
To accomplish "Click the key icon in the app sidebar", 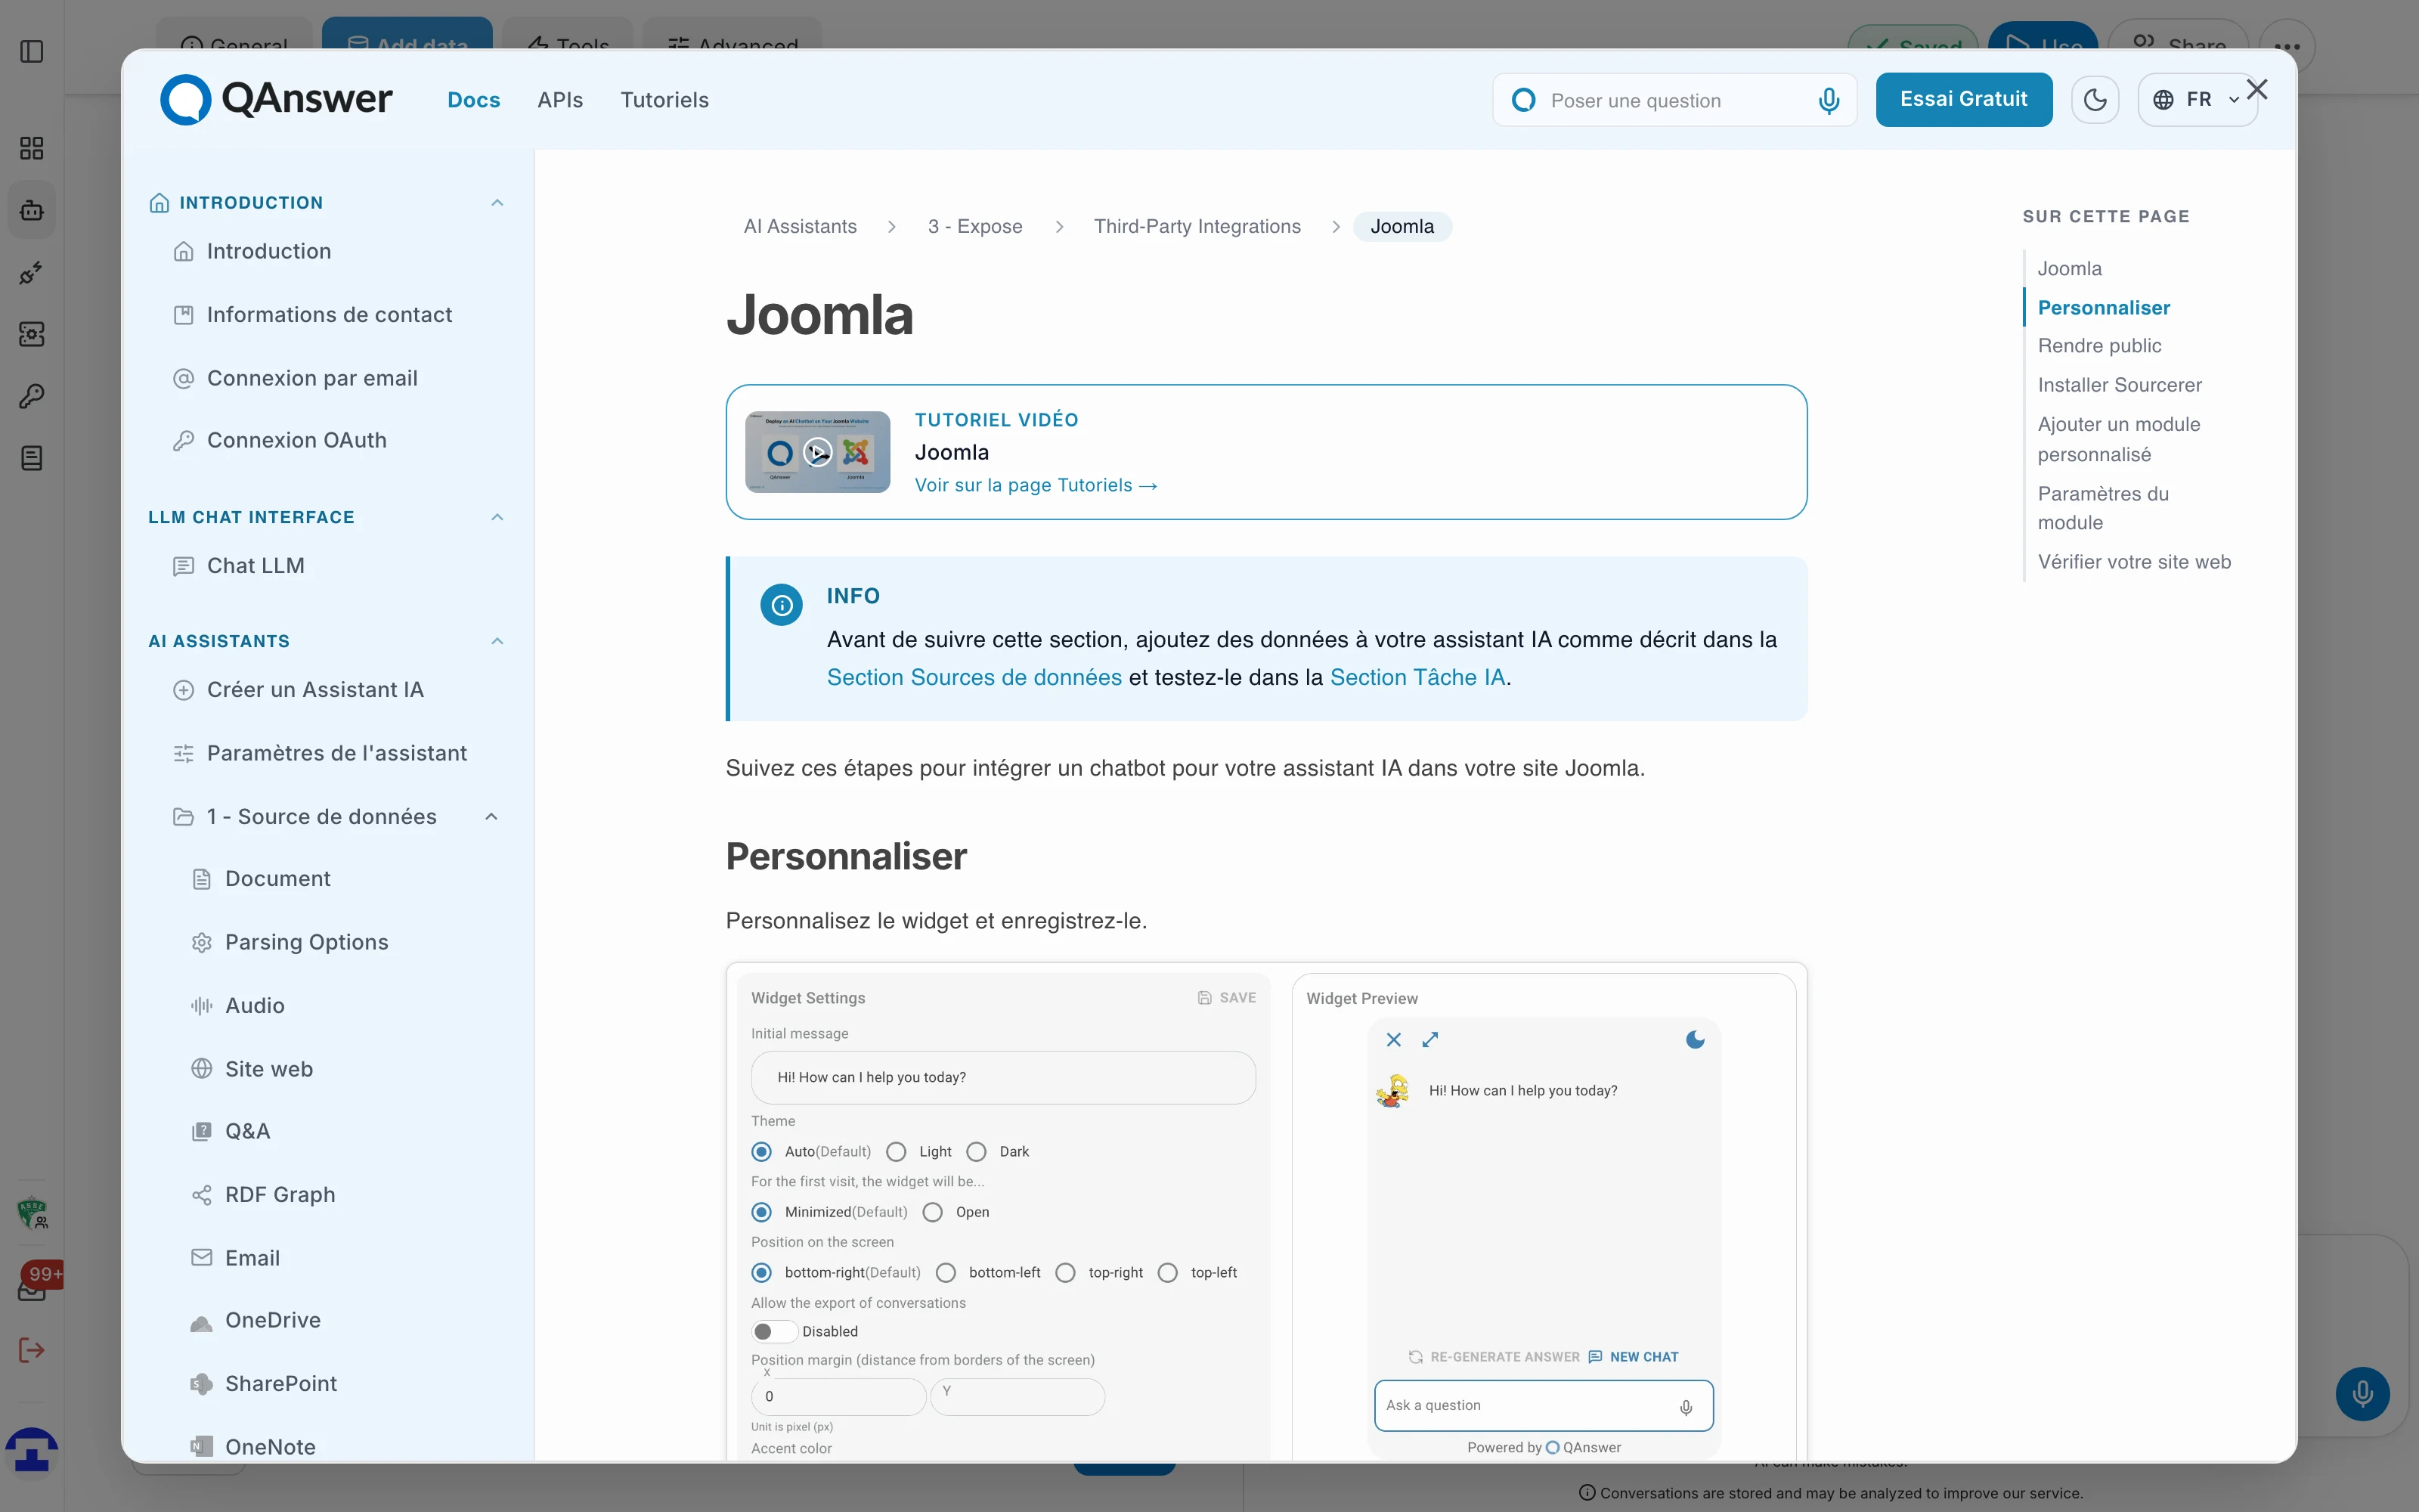I will (x=32, y=397).
